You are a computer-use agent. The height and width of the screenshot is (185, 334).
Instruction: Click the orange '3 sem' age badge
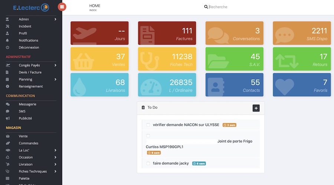tap(229, 125)
